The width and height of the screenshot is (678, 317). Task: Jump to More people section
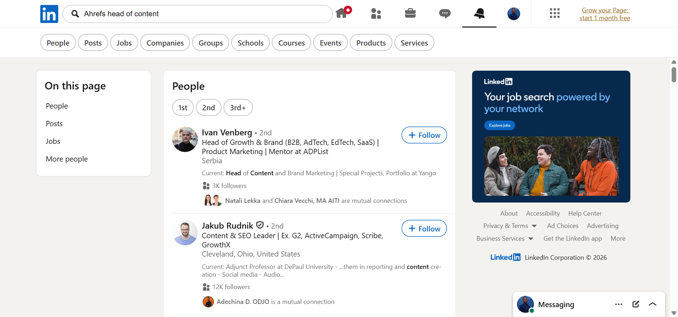coord(67,159)
